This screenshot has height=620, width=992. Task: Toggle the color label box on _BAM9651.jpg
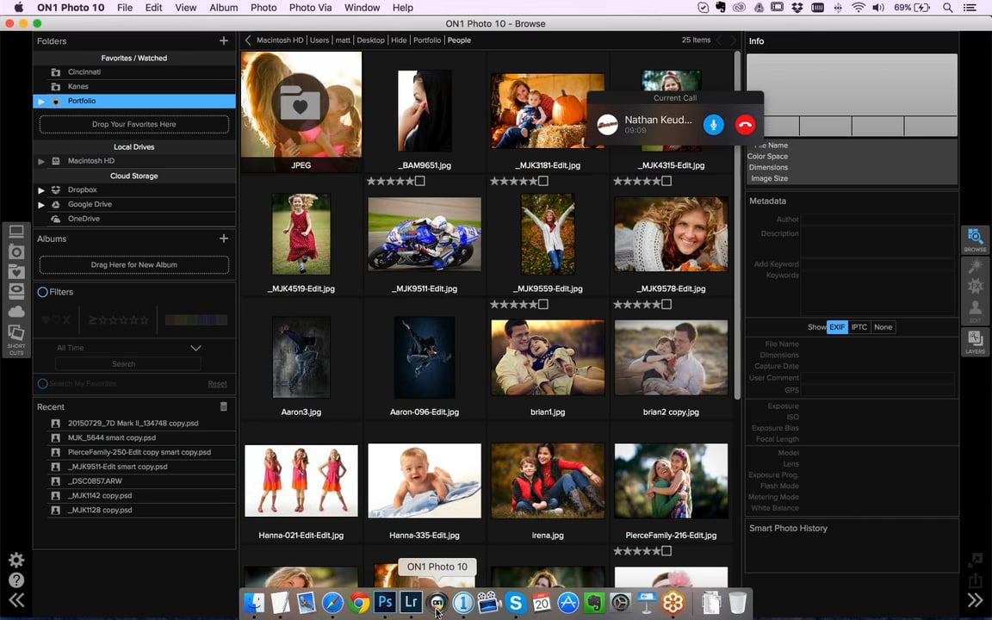(419, 182)
